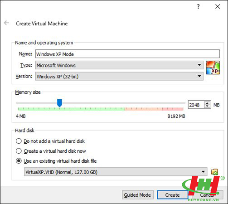Image resolution: width=228 pixels, height=204 pixels.
Task: Select Create a virtual hard disk now
Action: coord(19,151)
